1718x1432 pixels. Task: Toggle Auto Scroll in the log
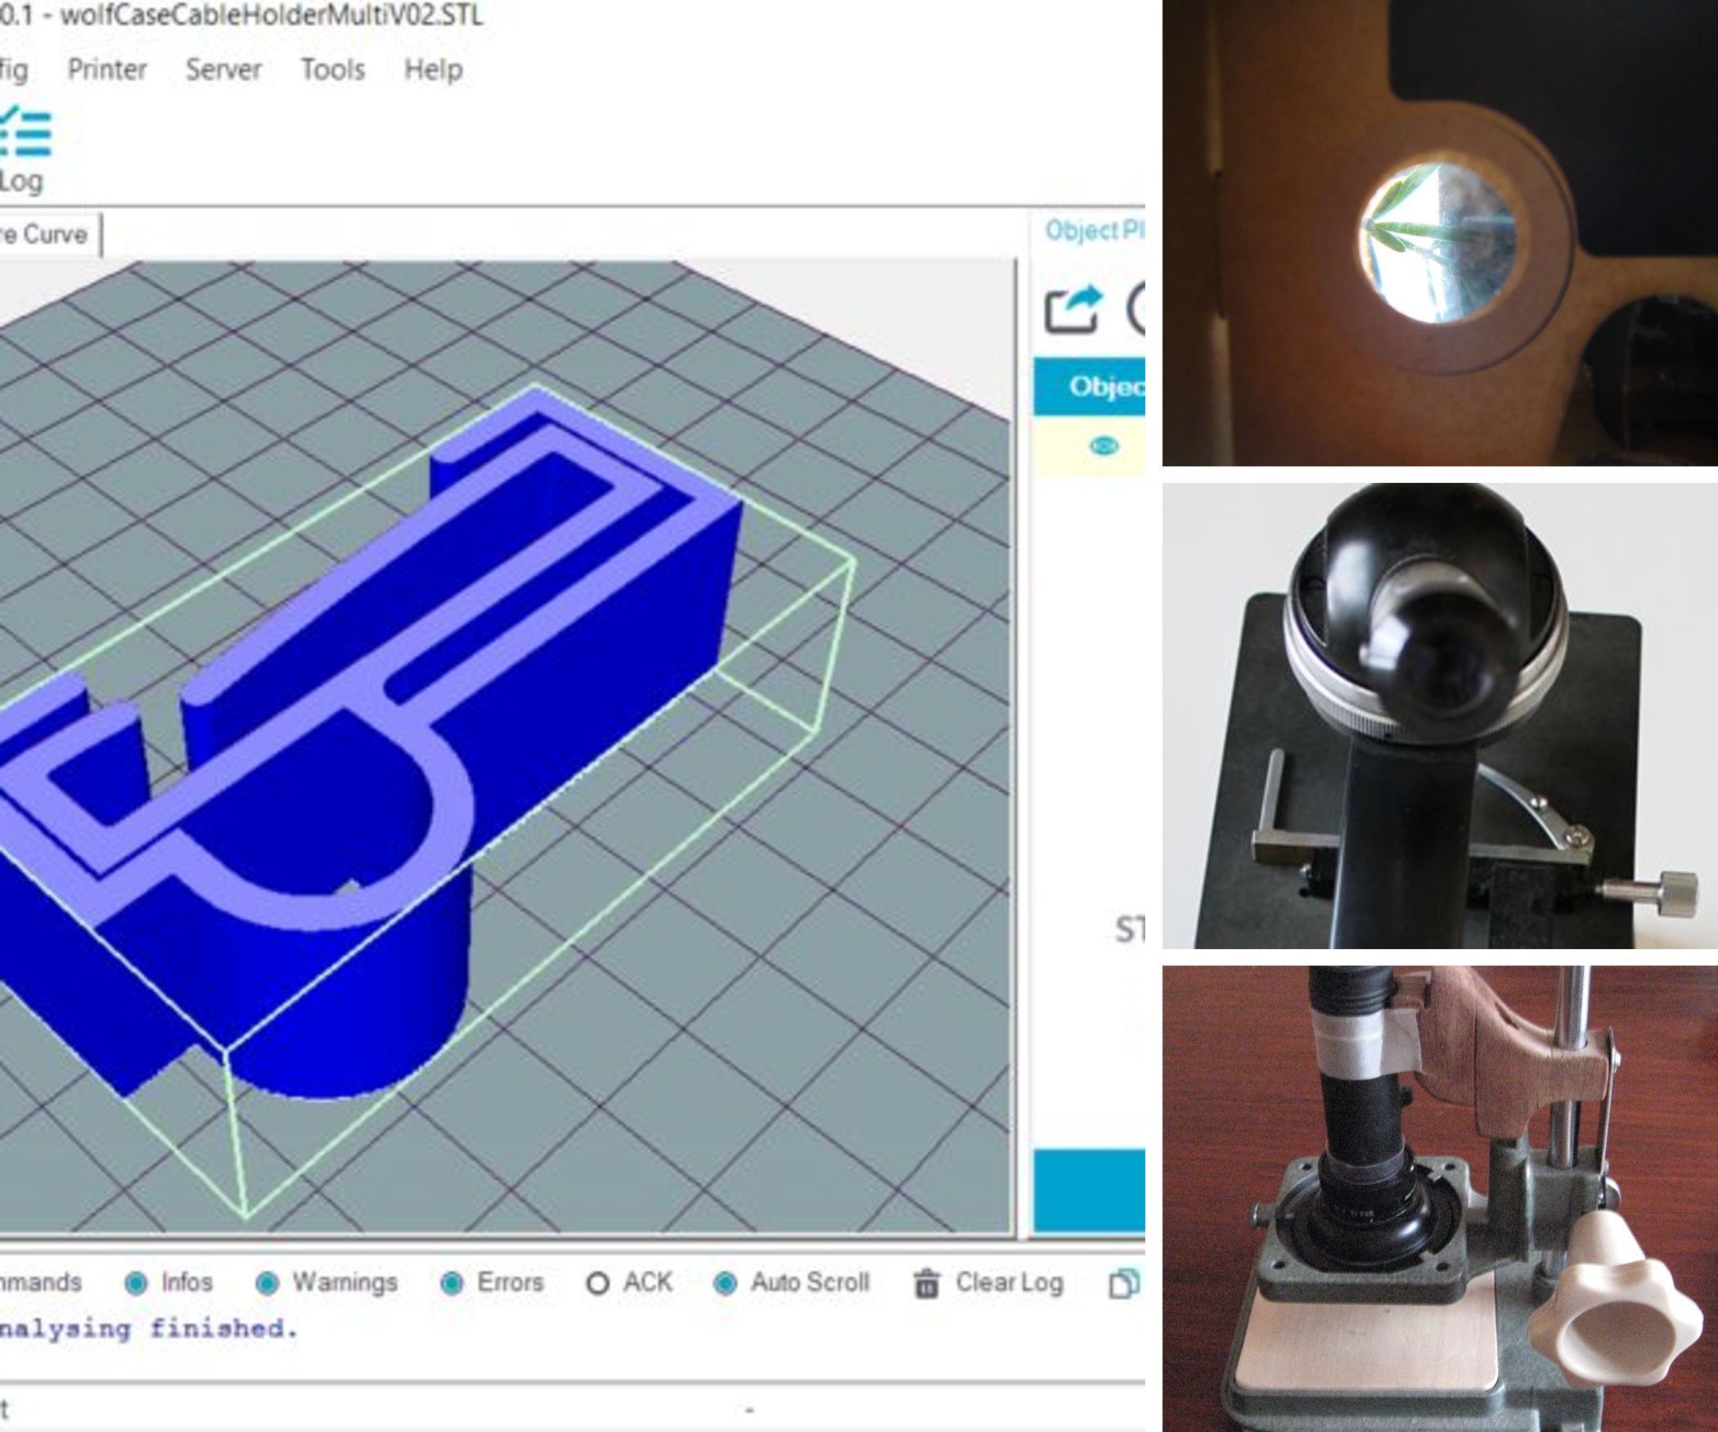[791, 1281]
